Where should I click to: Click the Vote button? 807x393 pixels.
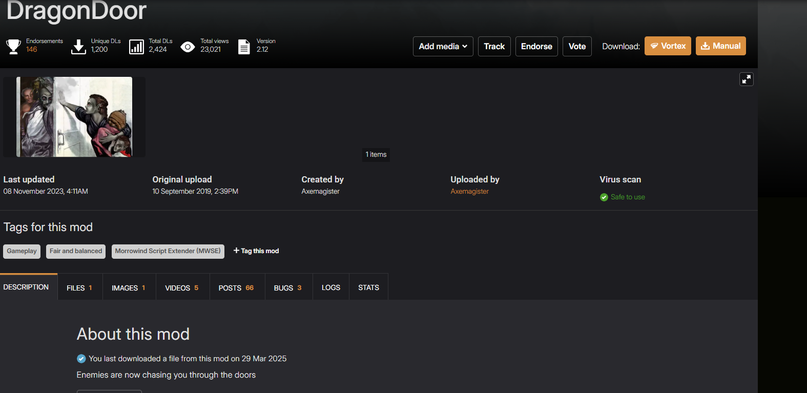click(x=577, y=46)
